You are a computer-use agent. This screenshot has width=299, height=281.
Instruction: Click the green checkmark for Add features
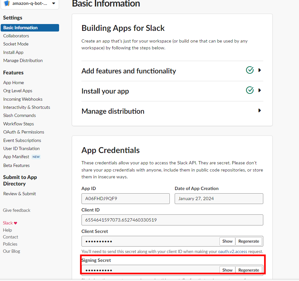(250, 70)
